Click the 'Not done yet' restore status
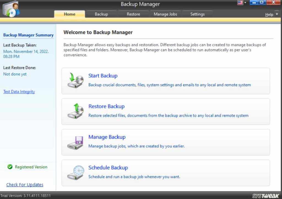This screenshot has height=199, width=282. (x=15, y=74)
